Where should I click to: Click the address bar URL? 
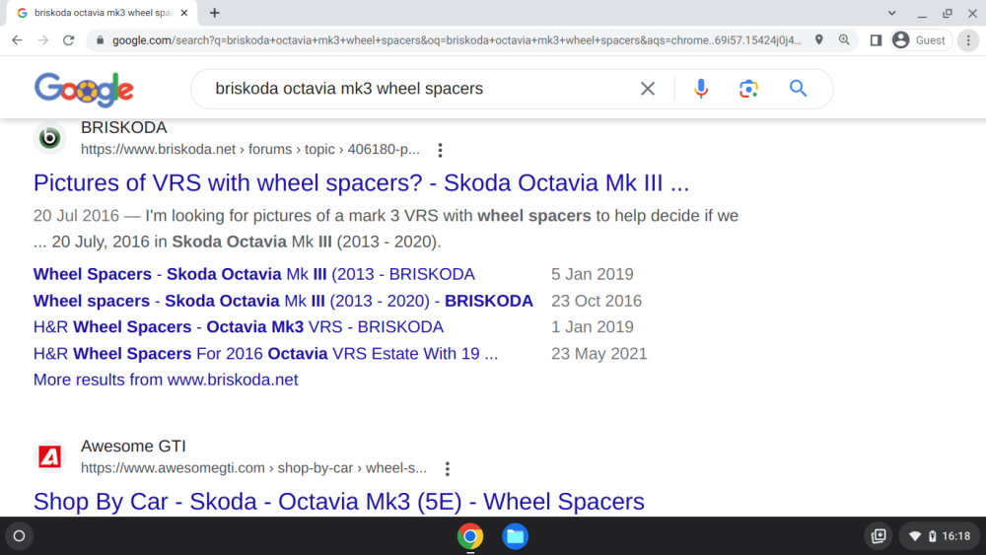click(457, 40)
